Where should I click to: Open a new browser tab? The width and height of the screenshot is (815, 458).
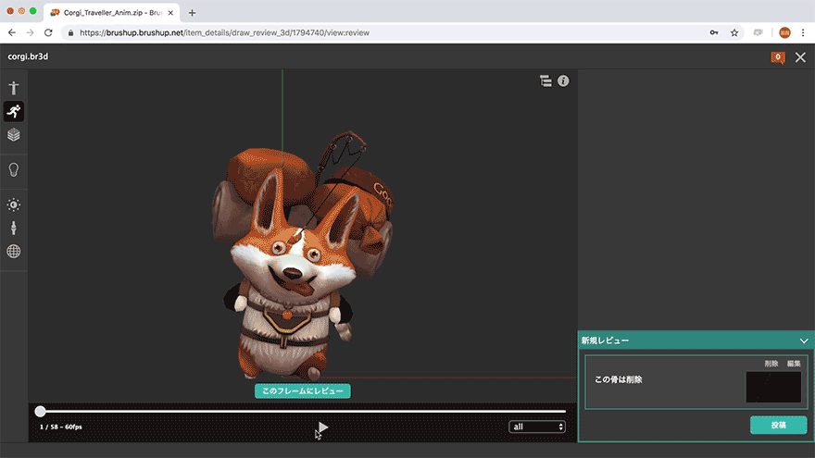coord(192,13)
